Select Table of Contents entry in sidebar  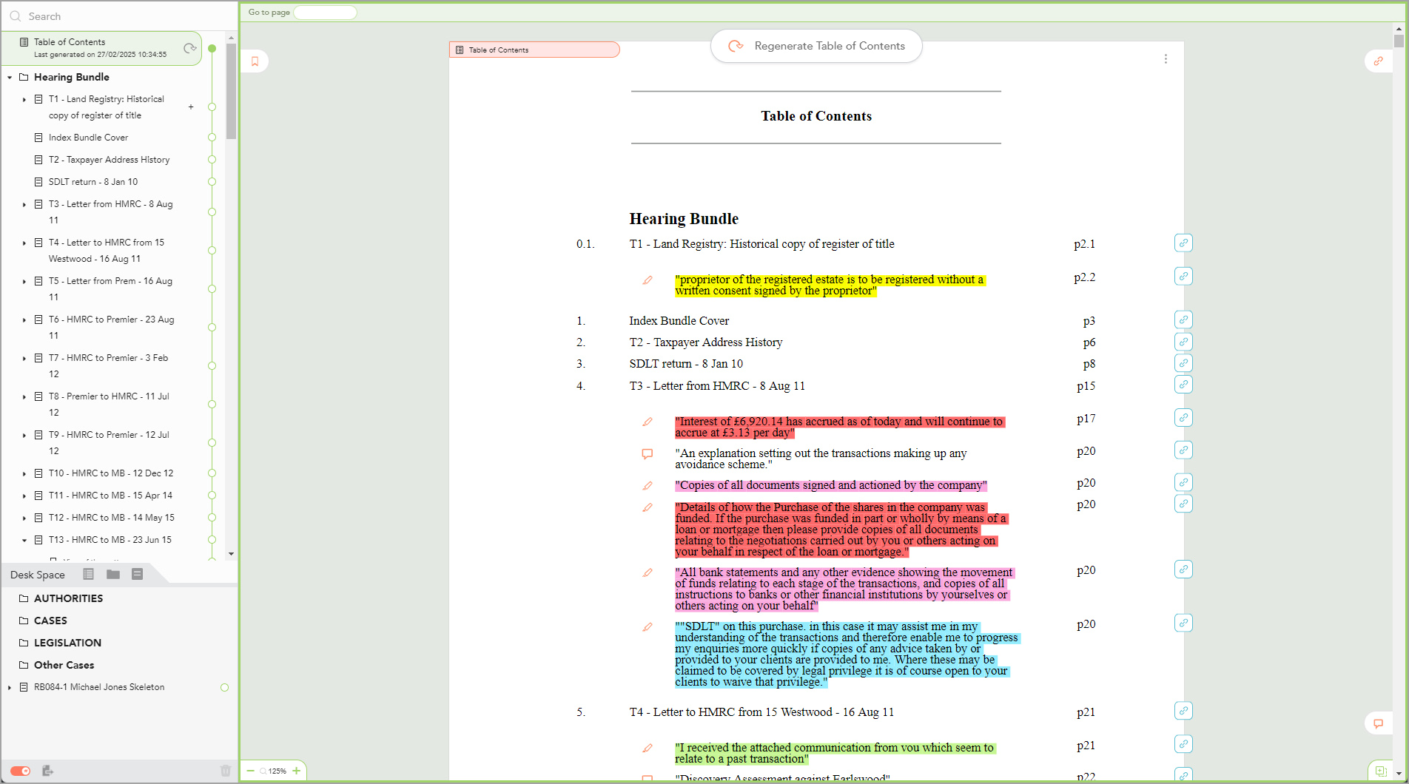[101, 48]
